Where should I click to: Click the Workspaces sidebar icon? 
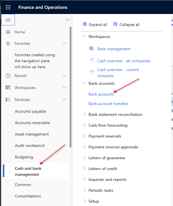pos(8,88)
